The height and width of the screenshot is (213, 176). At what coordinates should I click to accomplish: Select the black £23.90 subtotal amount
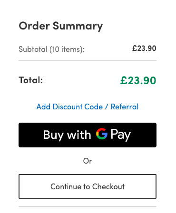(x=144, y=48)
